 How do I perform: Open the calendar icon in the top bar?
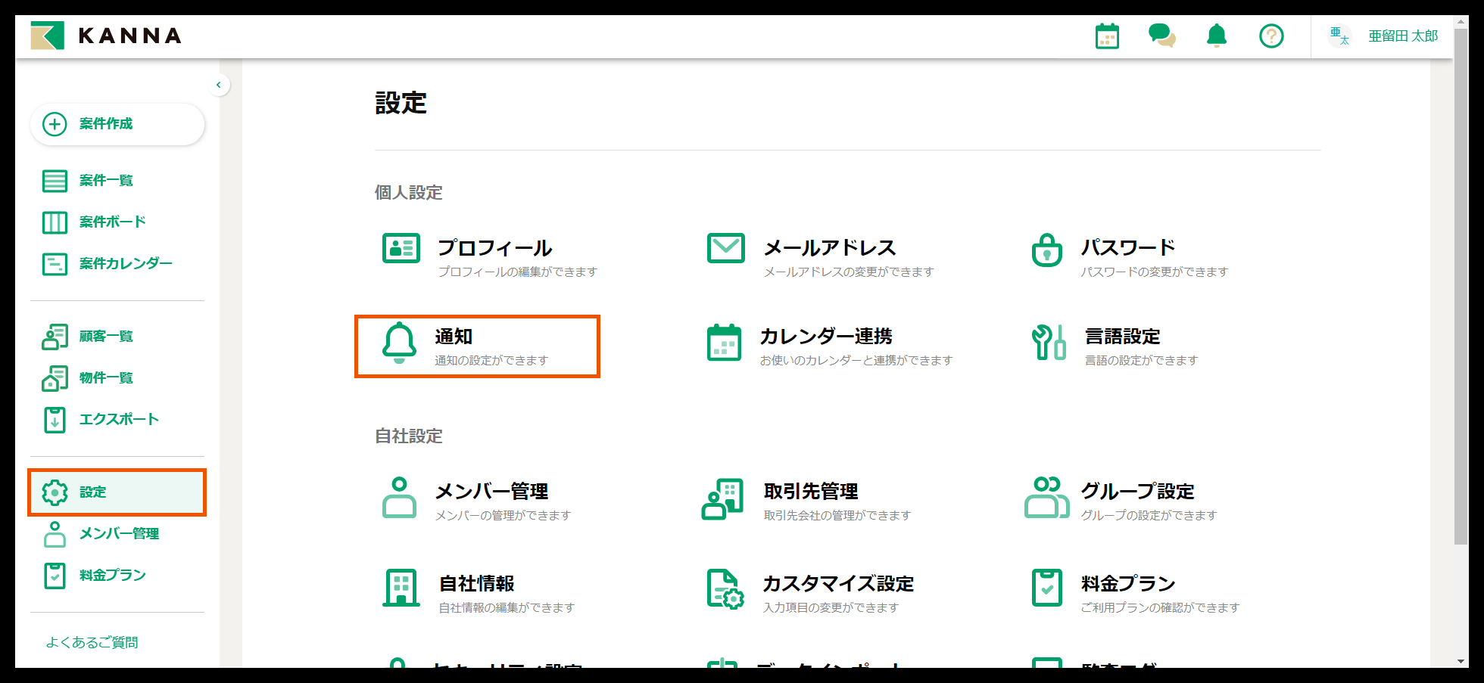(1108, 36)
